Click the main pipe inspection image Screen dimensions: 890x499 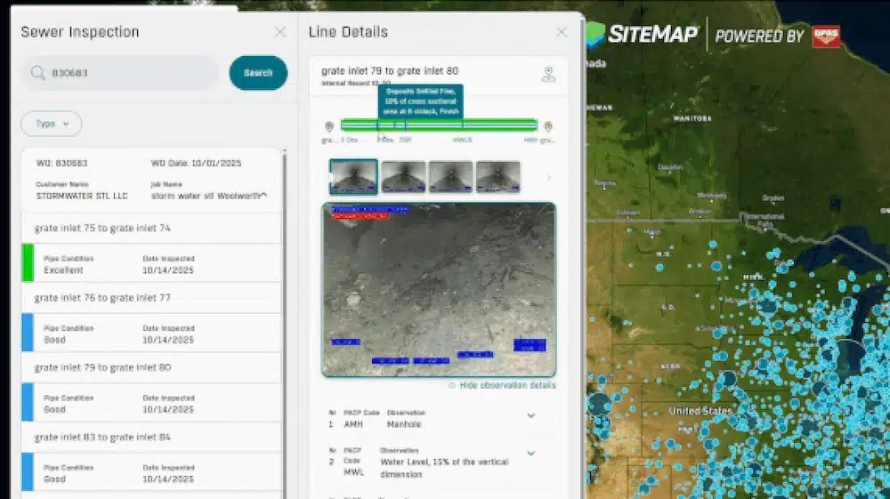click(x=439, y=290)
